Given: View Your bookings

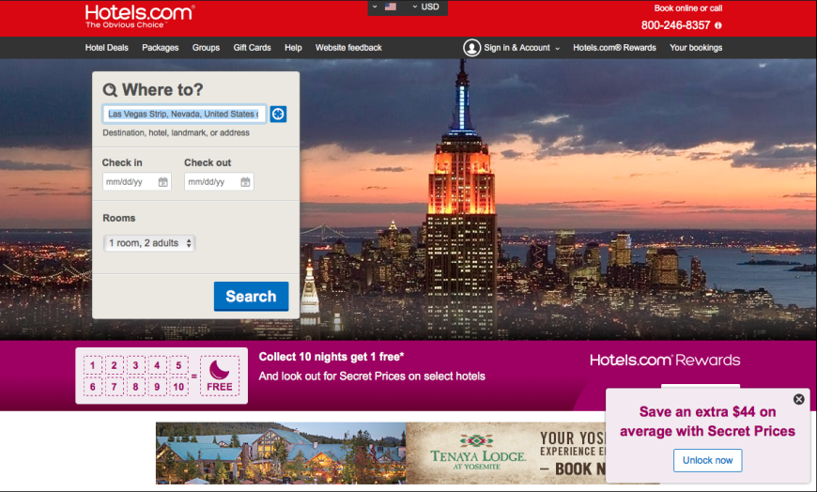Looking at the screenshot, I should point(696,48).
